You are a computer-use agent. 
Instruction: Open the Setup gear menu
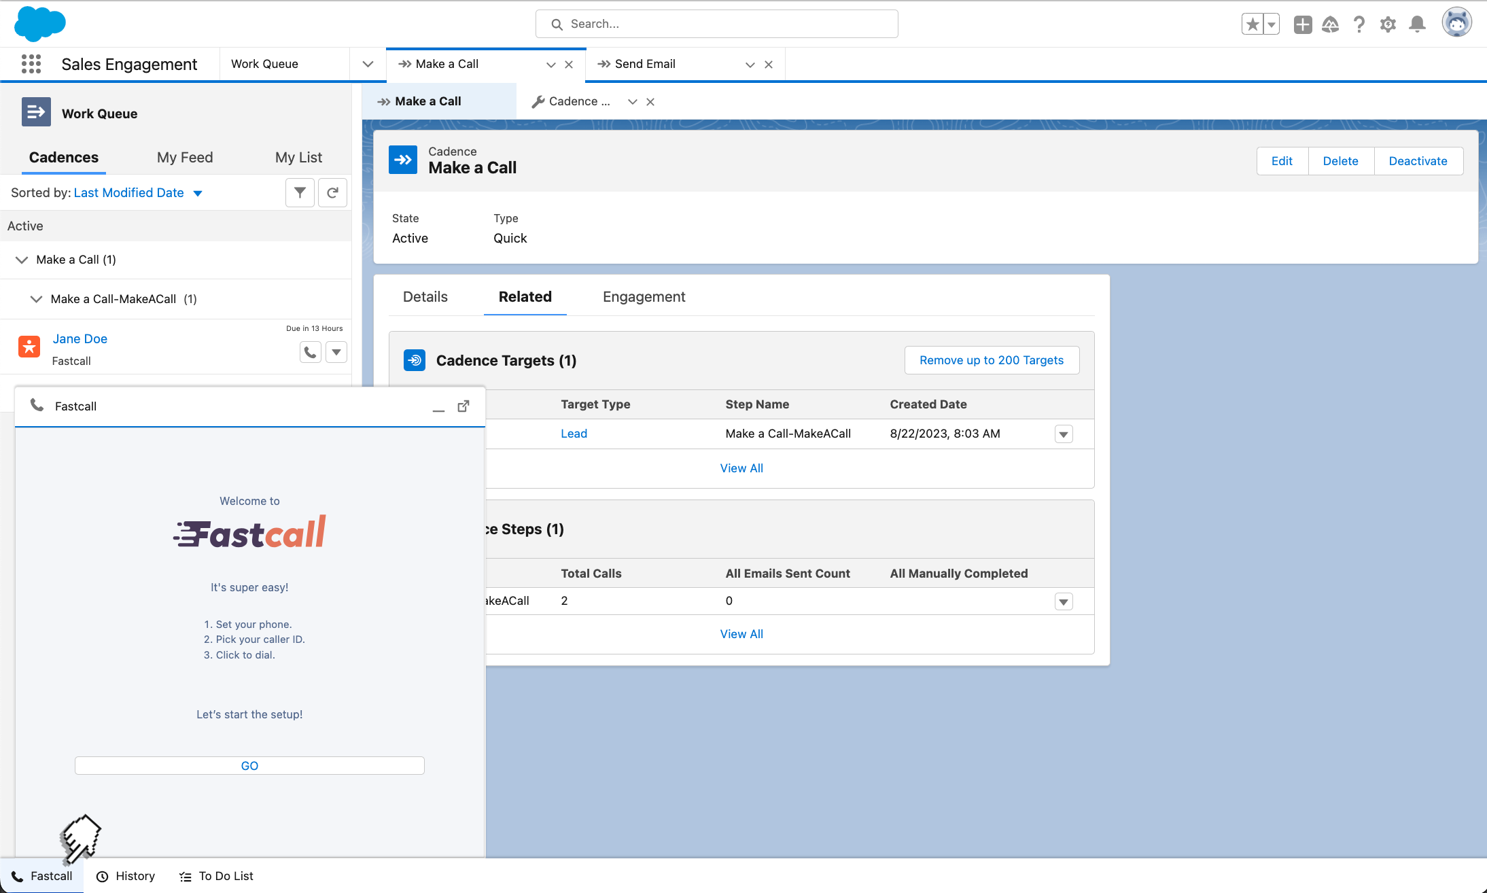(1388, 24)
